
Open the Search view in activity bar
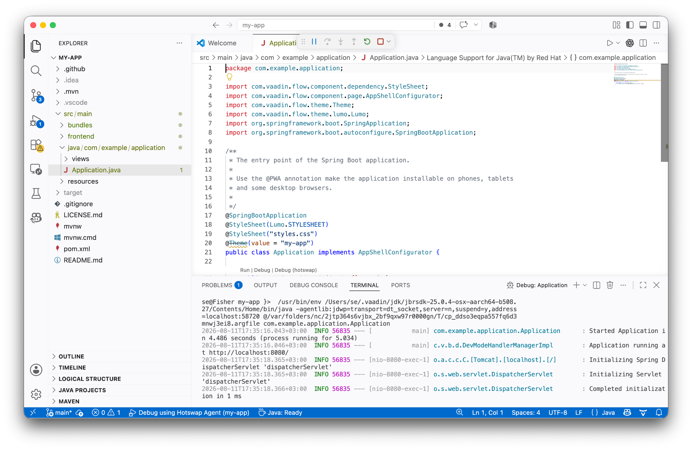click(36, 71)
